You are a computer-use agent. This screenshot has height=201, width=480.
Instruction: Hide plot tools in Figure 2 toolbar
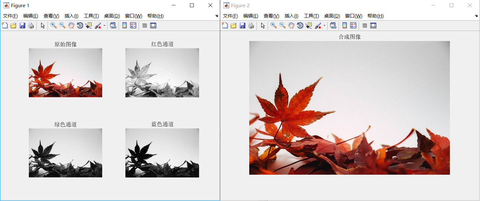pyautogui.click(x=365, y=26)
